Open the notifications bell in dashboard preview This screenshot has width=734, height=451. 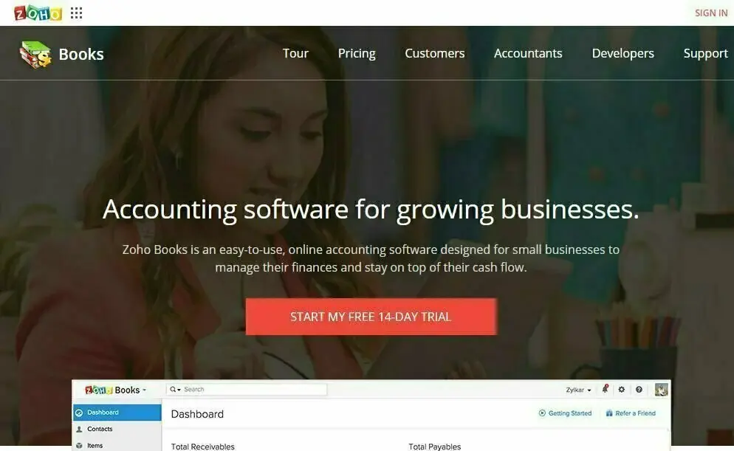pyautogui.click(x=605, y=389)
